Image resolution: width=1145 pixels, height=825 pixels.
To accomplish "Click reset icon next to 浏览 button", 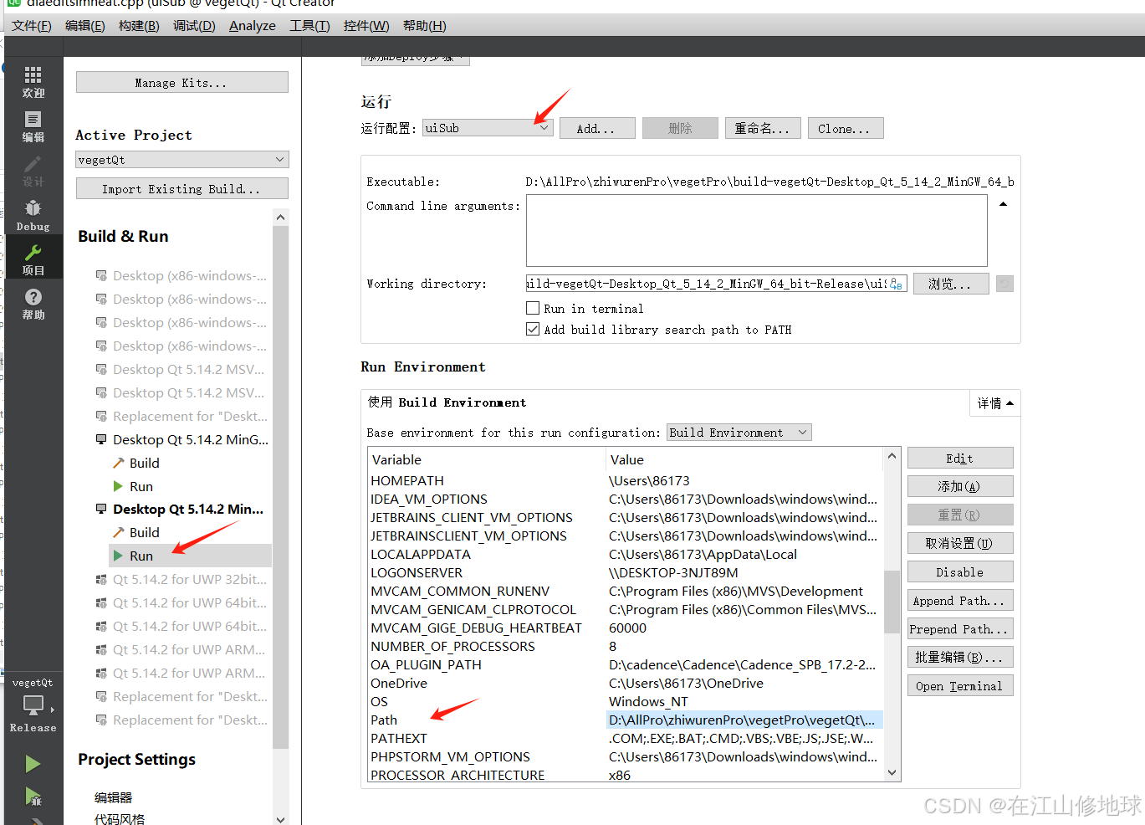I will [1005, 284].
